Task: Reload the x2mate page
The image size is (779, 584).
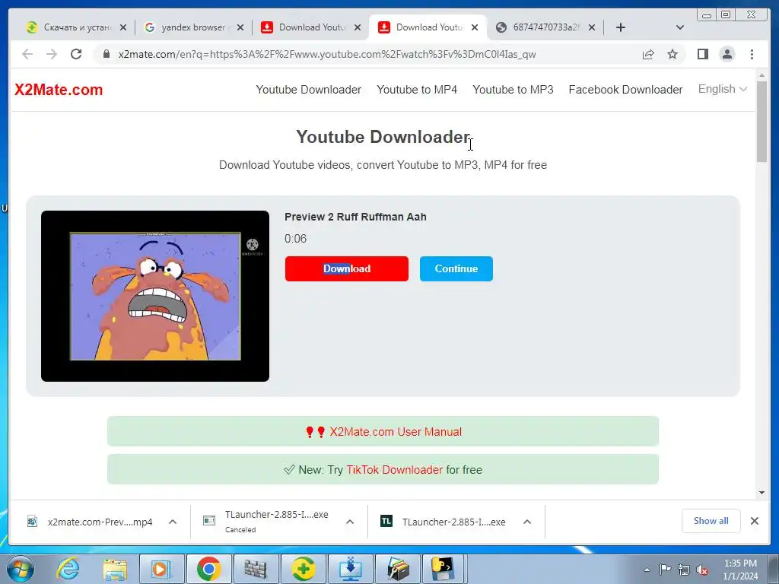Action: (76, 54)
